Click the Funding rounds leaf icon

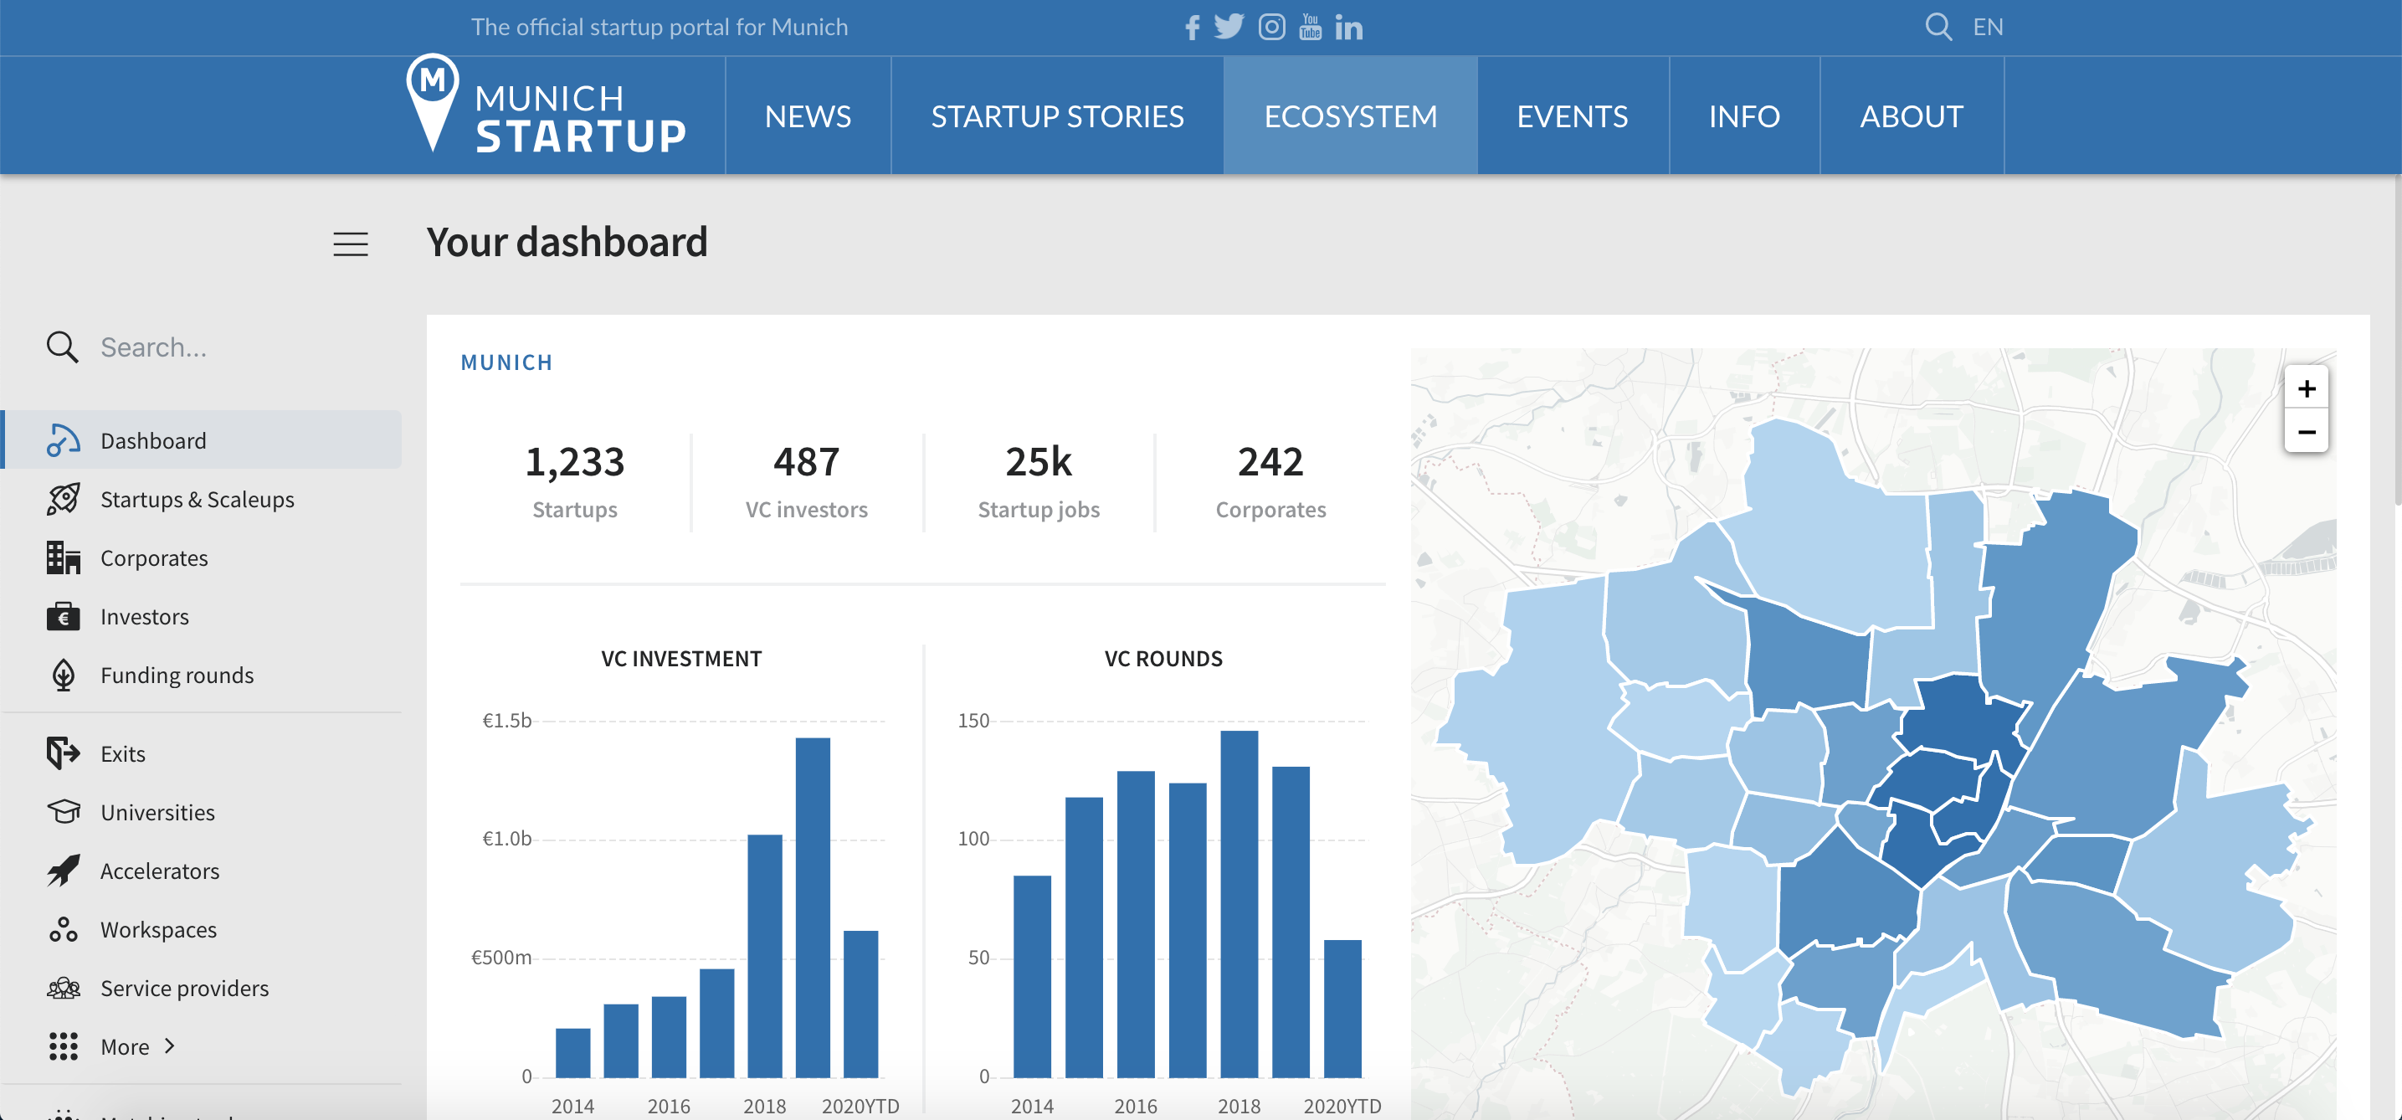point(63,676)
